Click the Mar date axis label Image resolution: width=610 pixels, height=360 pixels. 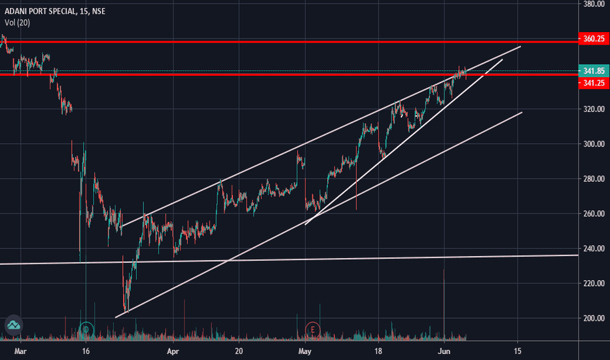pos(20,351)
